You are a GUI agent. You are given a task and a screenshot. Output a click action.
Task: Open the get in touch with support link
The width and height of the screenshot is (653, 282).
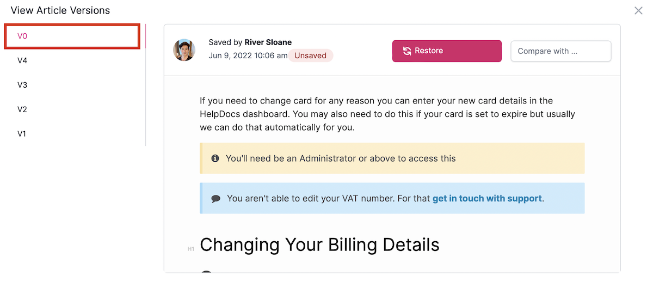[x=487, y=198]
